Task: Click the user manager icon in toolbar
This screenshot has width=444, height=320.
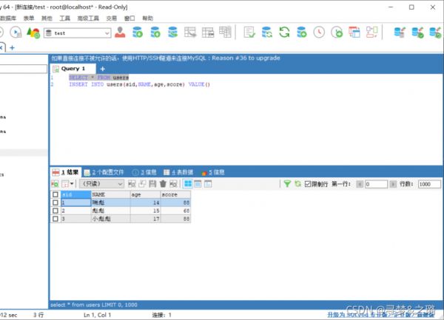Action: tap(121, 33)
